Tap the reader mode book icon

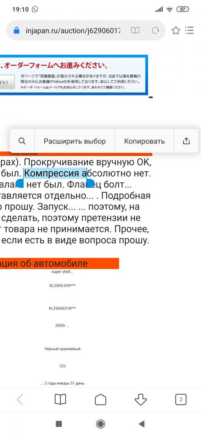click(x=135, y=31)
